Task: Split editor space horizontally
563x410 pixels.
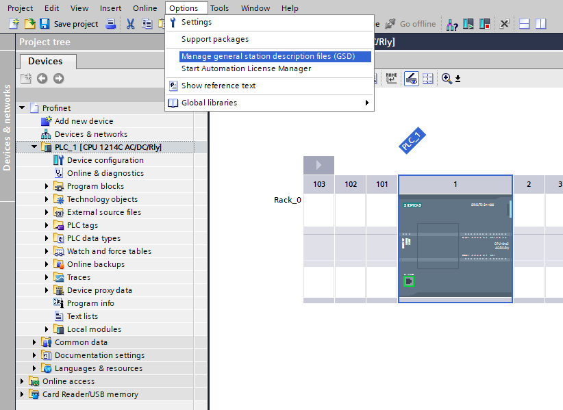Action: tap(525, 24)
